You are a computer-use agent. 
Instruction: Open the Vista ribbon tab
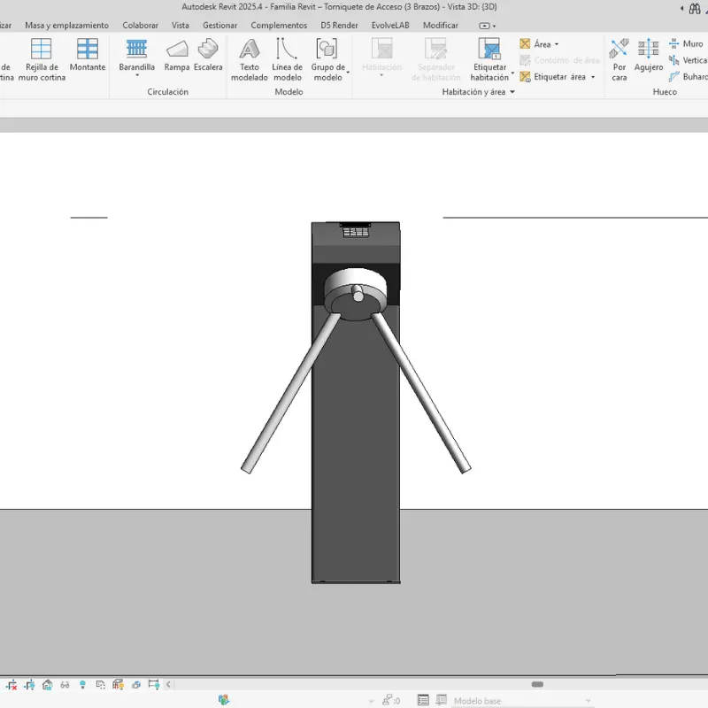pos(181,25)
